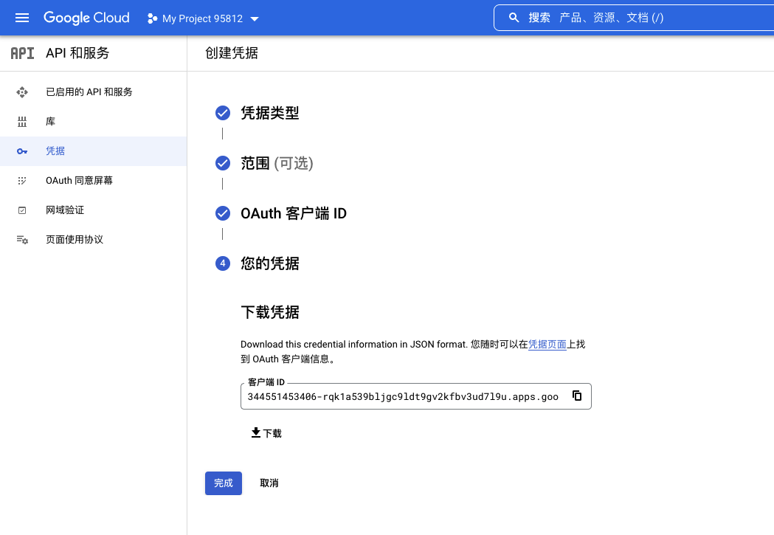The image size is (774, 535).
Task: Click the 完成 button
Action: point(224,483)
